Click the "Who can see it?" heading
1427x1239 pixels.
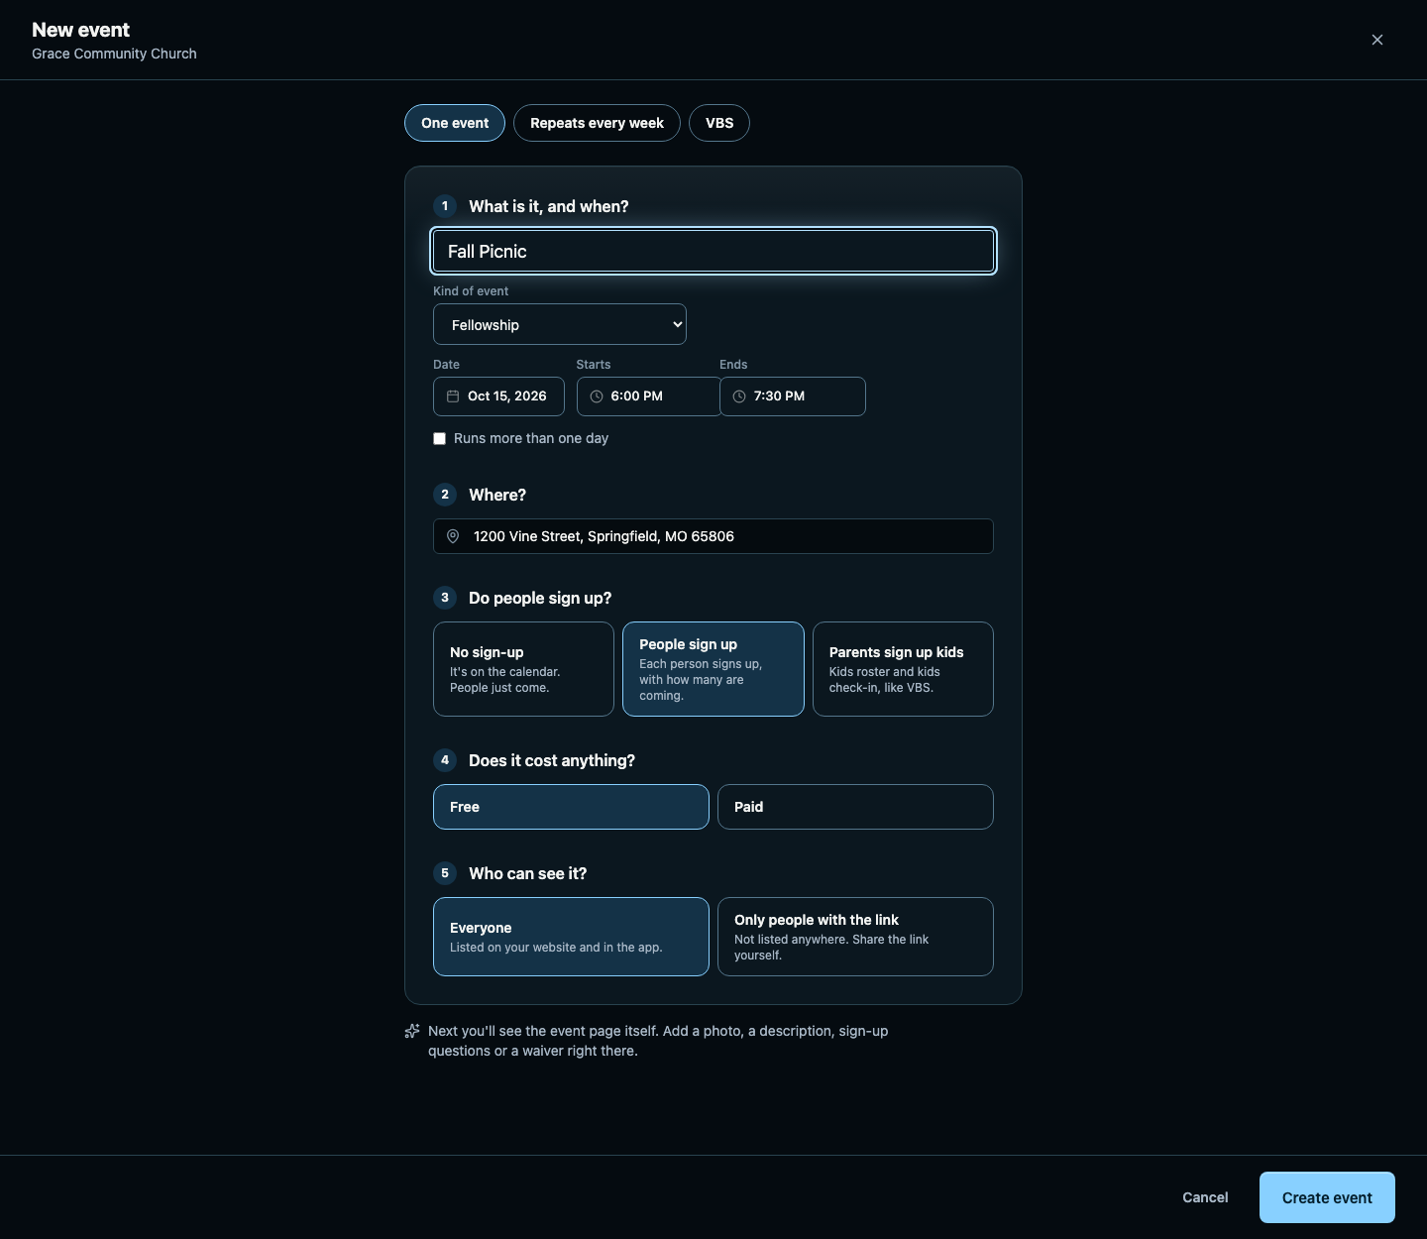527,873
